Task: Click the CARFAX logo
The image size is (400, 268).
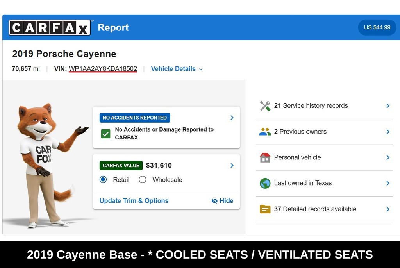Action: (50, 28)
